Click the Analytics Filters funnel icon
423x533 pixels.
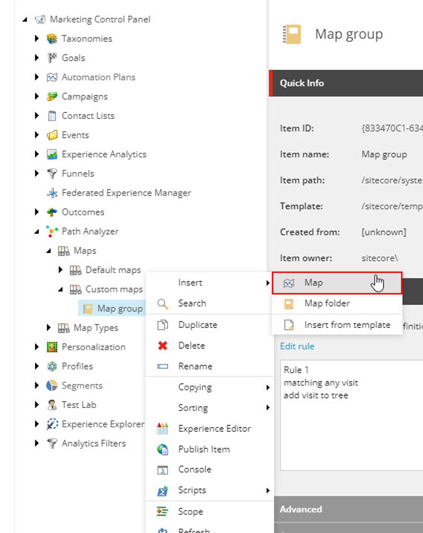(52, 444)
